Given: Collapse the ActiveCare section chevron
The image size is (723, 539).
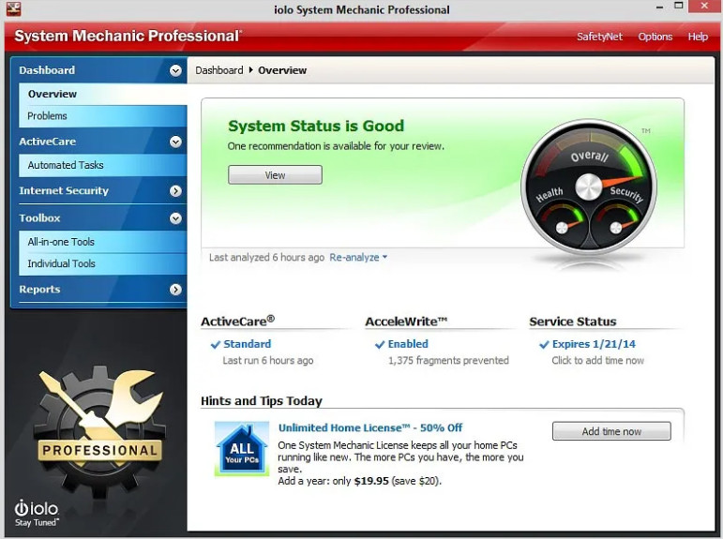Looking at the screenshot, I should (x=175, y=142).
